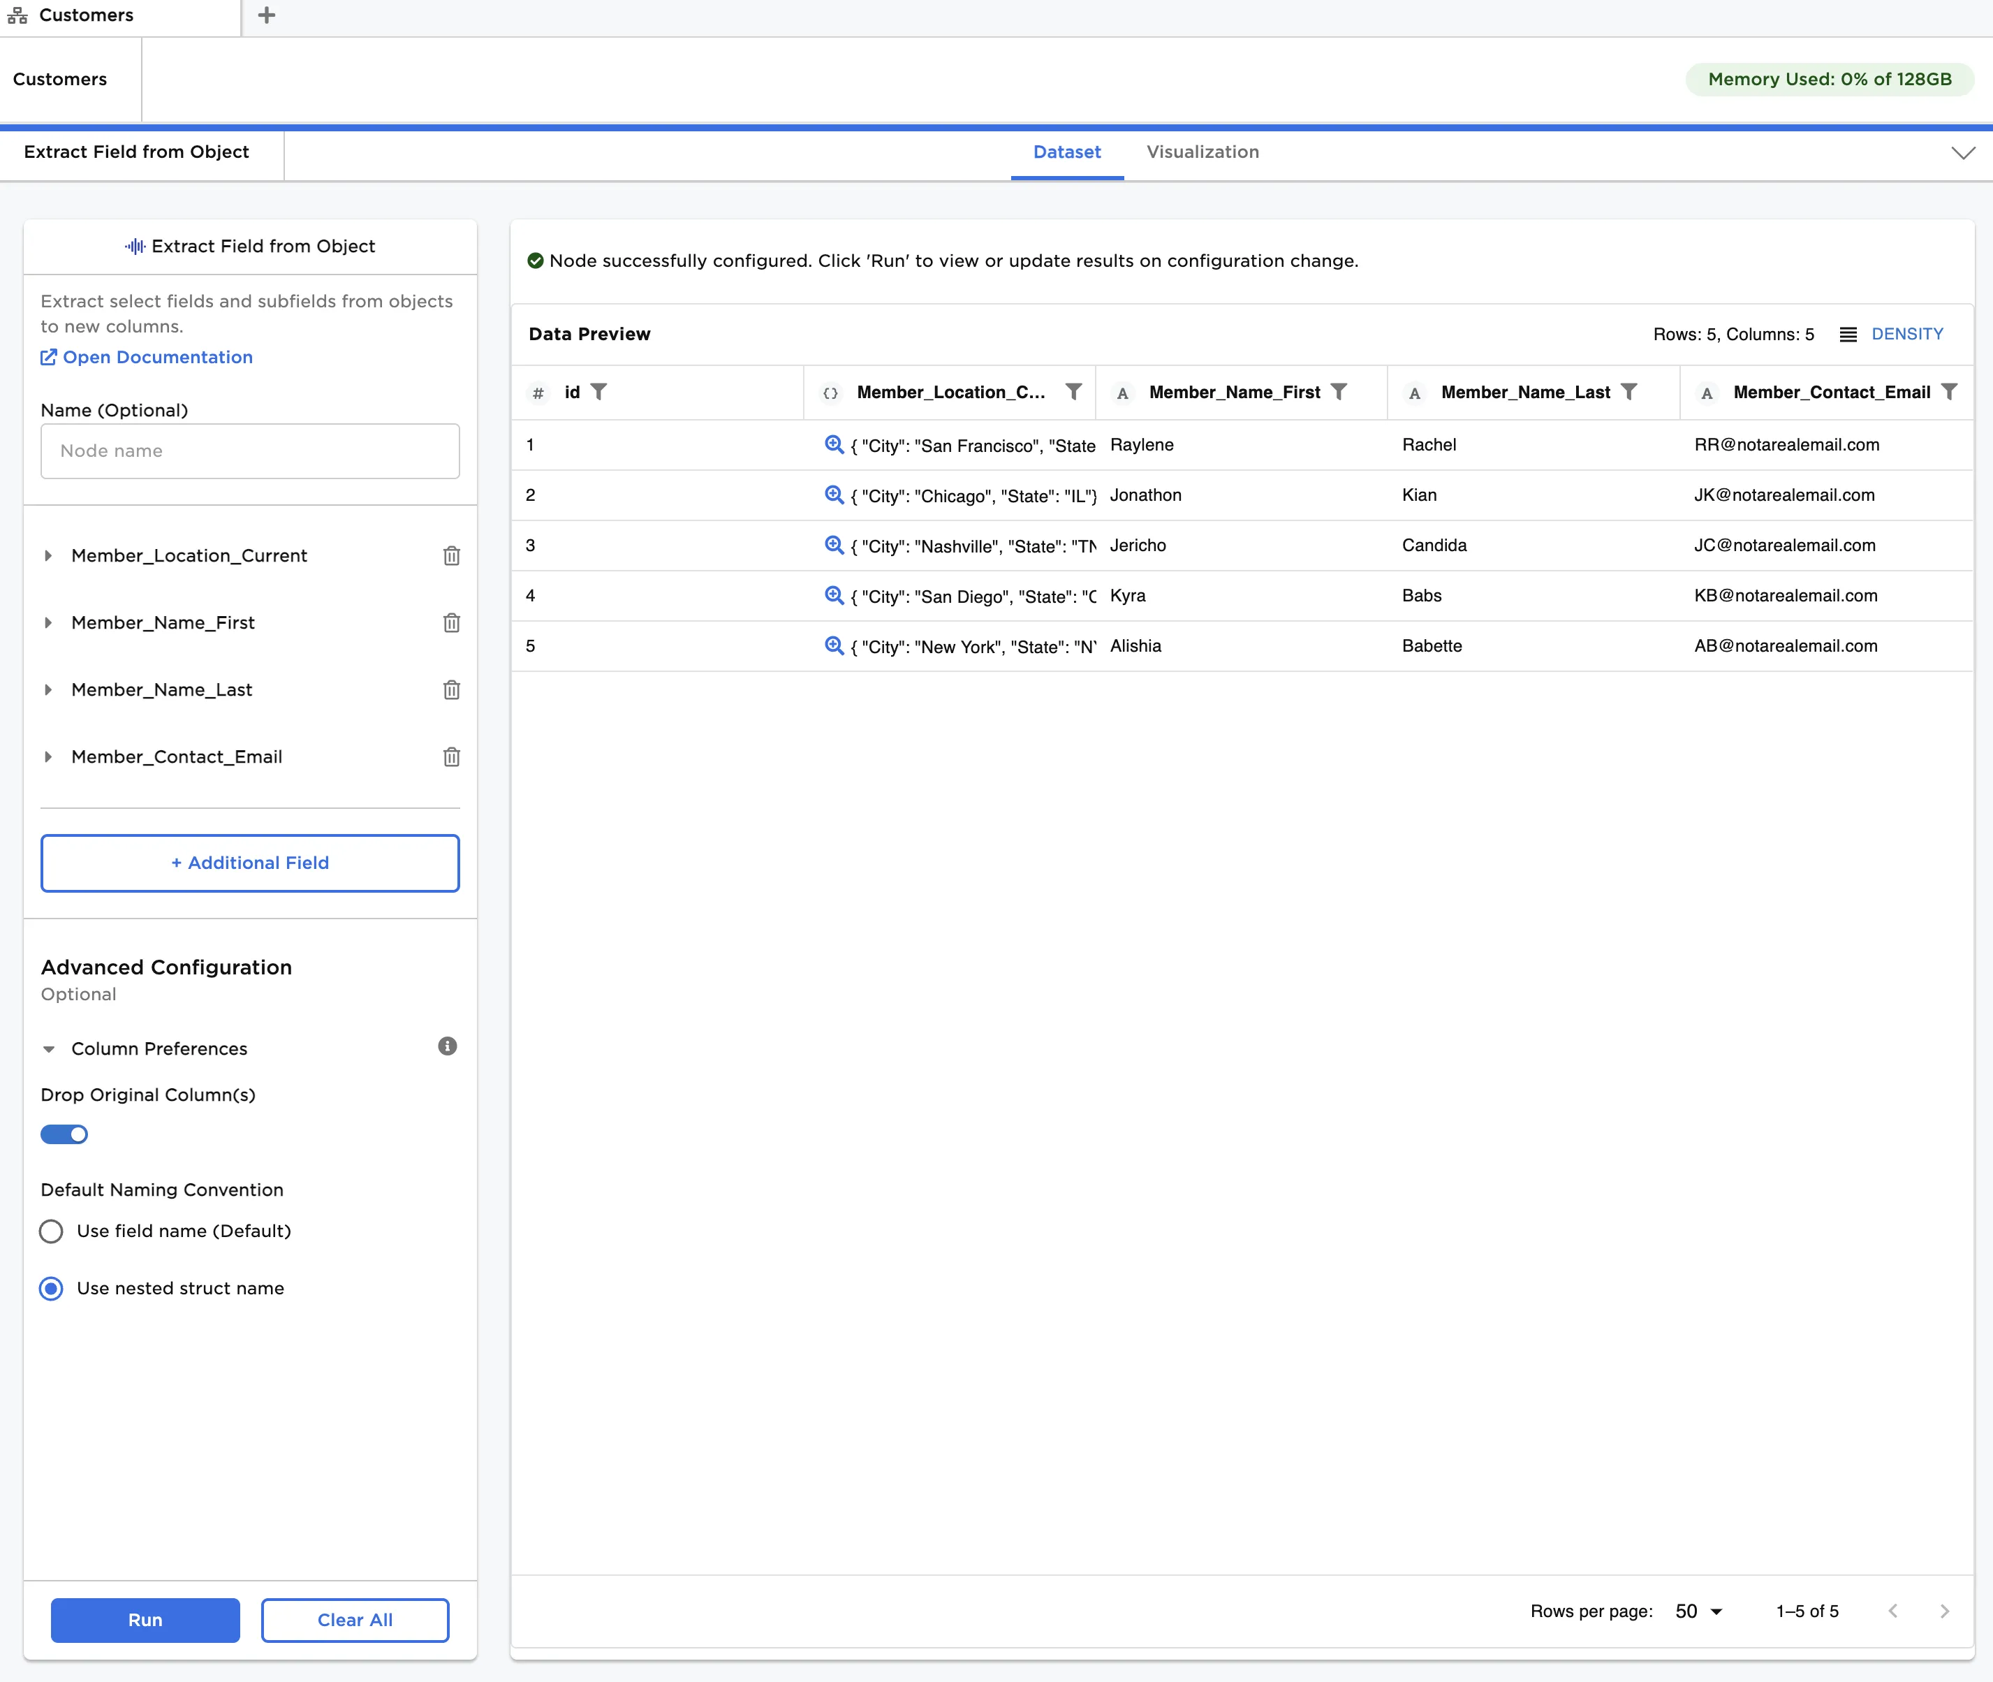
Task: Click the Node name input field
Action: click(250, 451)
